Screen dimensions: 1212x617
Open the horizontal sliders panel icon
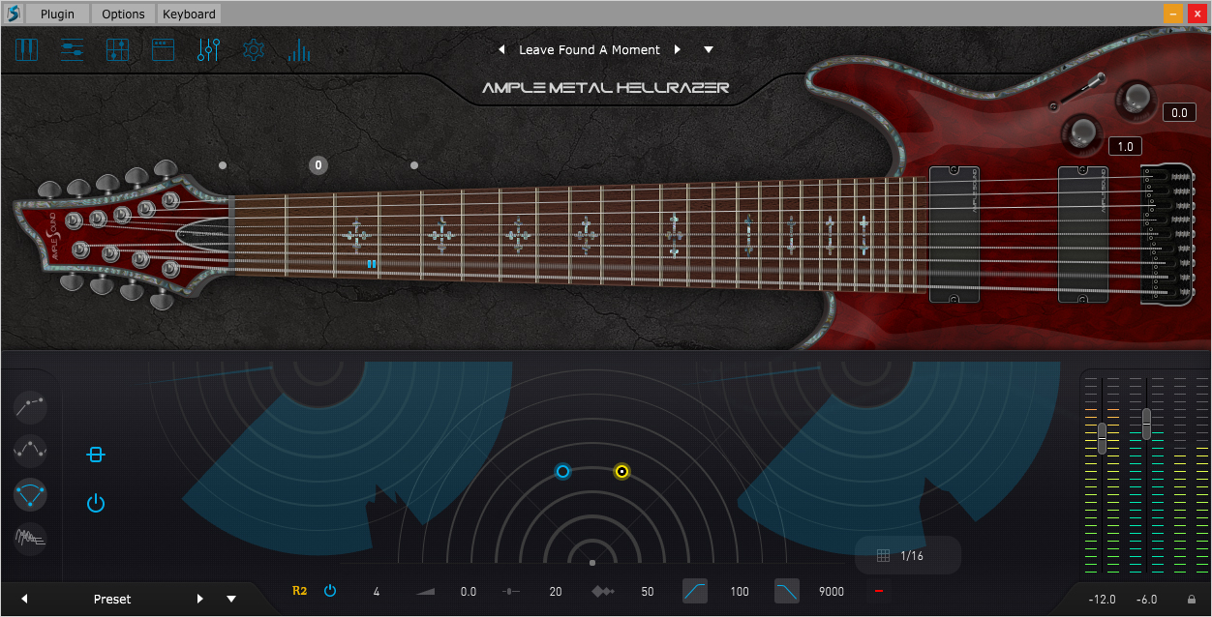click(73, 49)
